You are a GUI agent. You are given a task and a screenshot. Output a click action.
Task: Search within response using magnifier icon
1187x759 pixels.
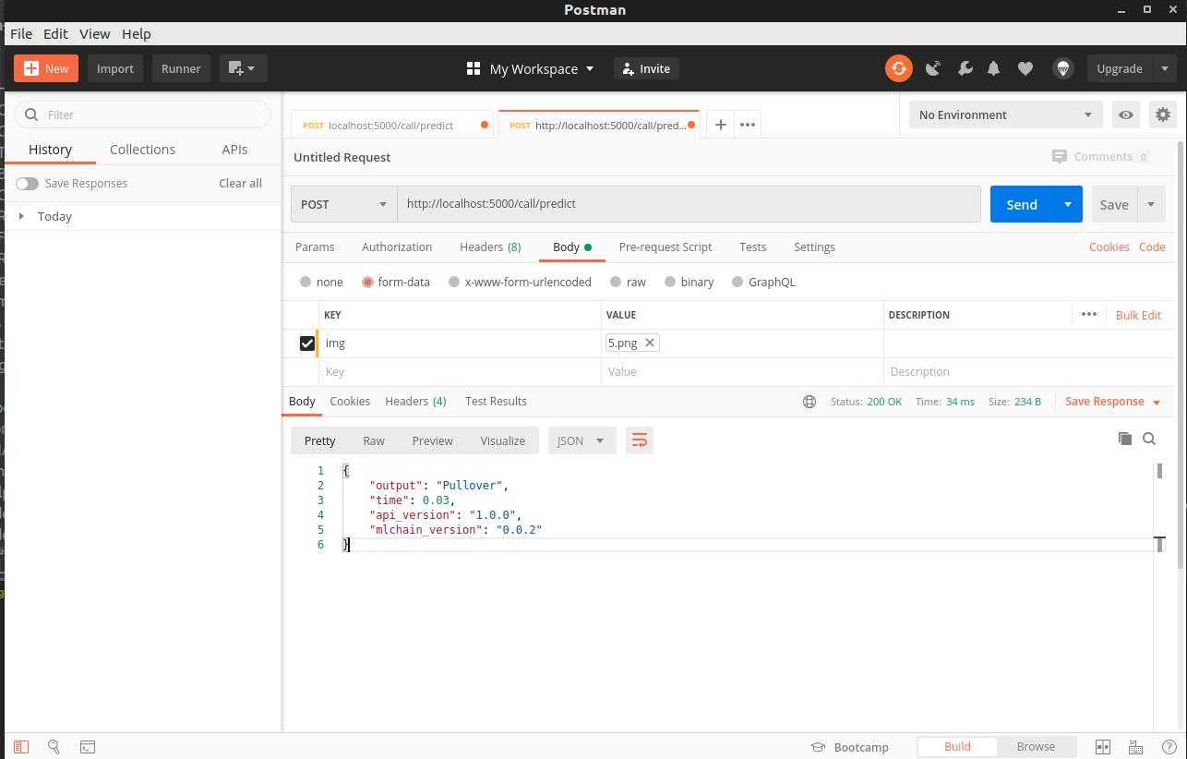point(1149,439)
